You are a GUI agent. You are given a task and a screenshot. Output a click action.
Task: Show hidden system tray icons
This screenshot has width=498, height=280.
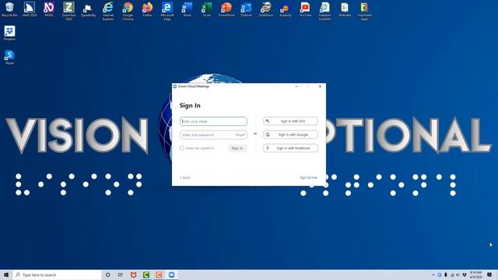point(433,275)
